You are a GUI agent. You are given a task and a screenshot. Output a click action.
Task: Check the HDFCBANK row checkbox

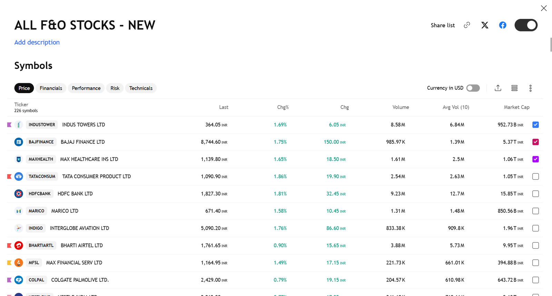[535, 194]
